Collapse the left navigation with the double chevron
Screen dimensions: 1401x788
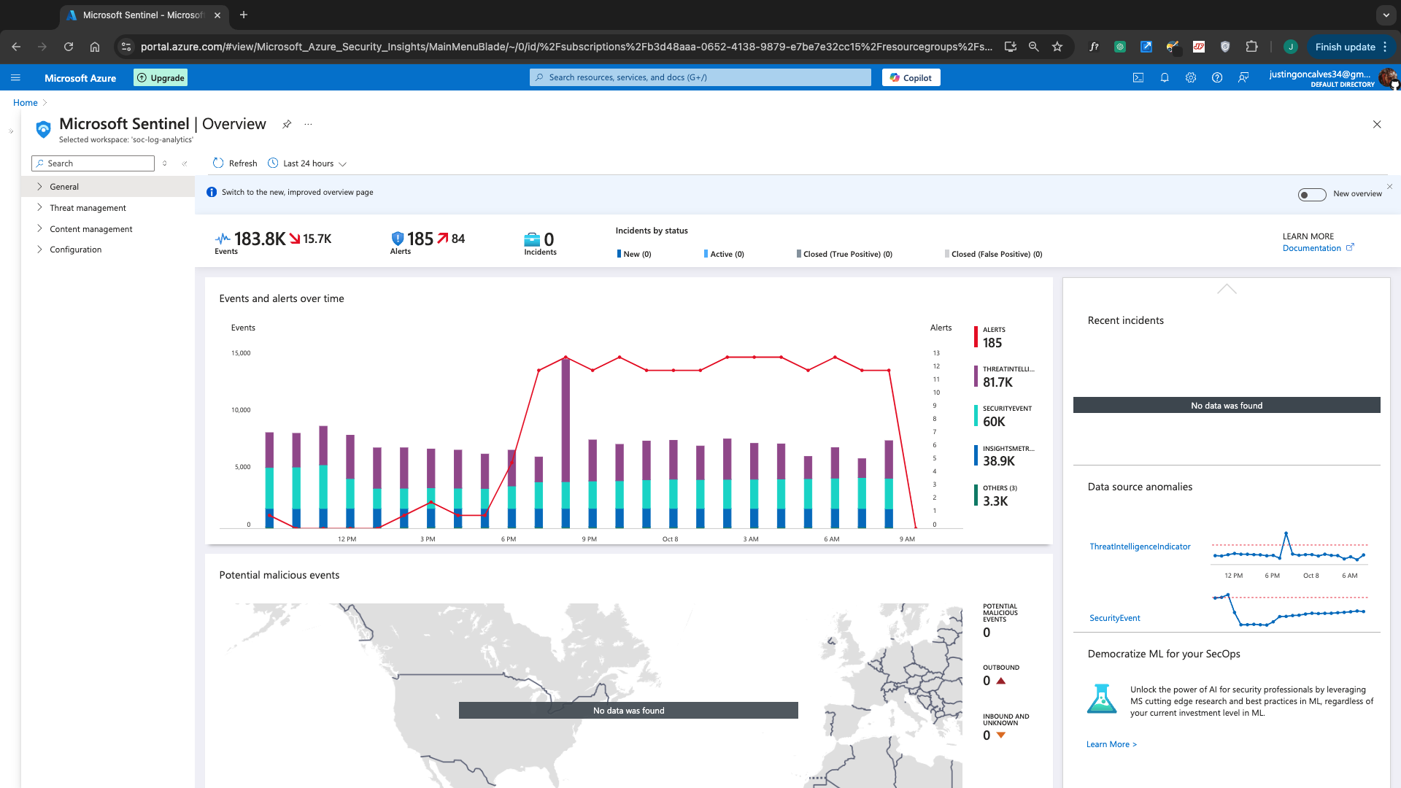point(185,163)
